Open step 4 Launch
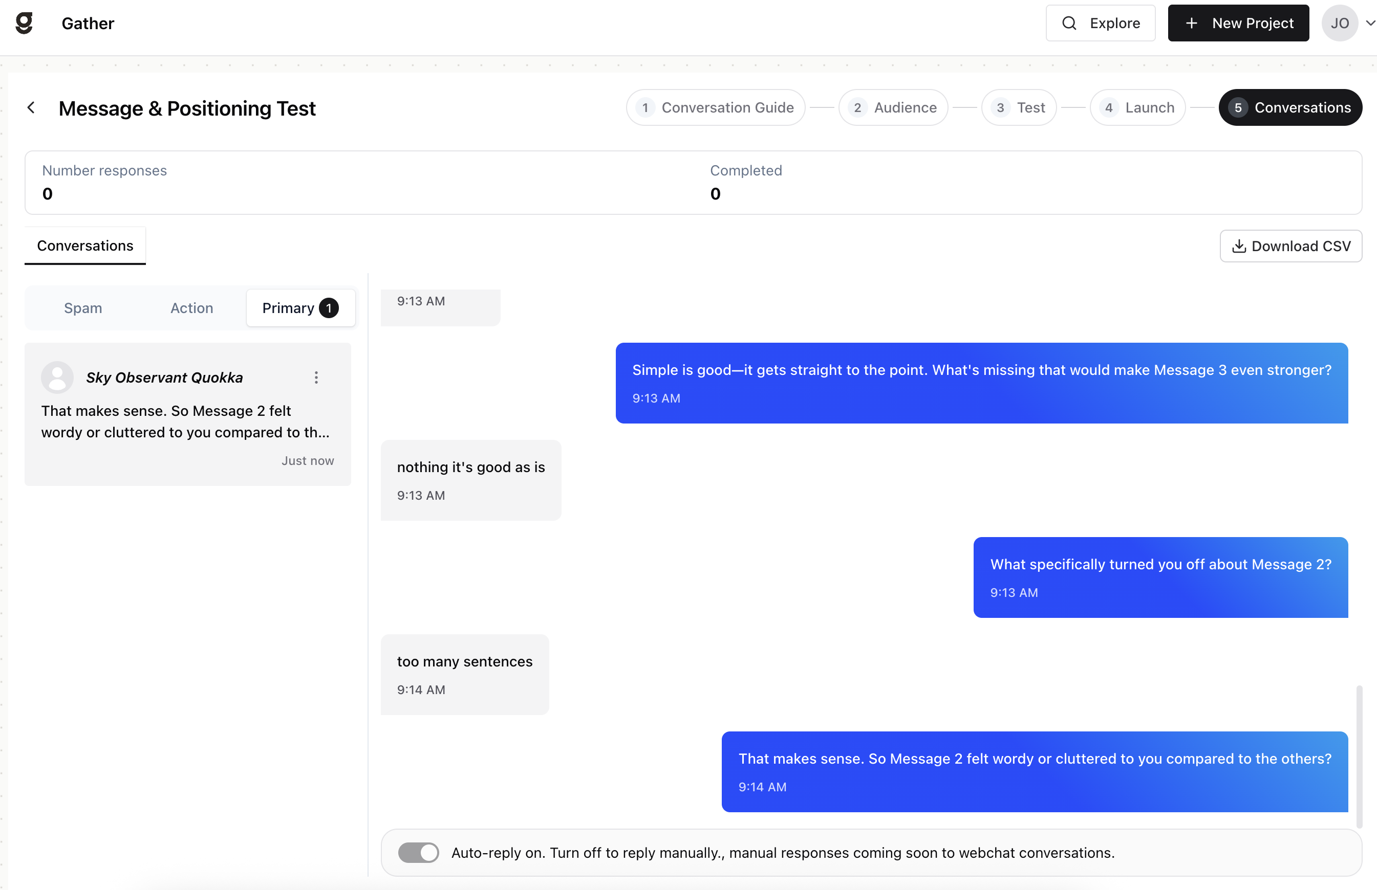1377x890 pixels. [1137, 107]
